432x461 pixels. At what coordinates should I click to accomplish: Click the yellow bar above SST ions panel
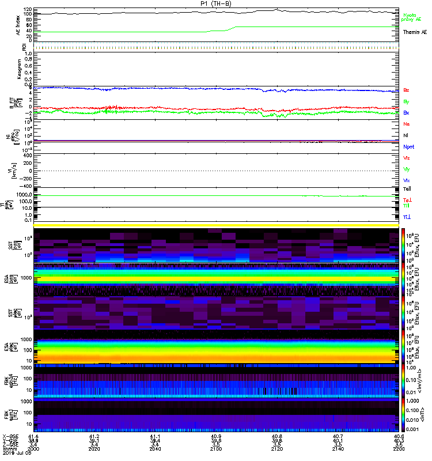(217, 225)
